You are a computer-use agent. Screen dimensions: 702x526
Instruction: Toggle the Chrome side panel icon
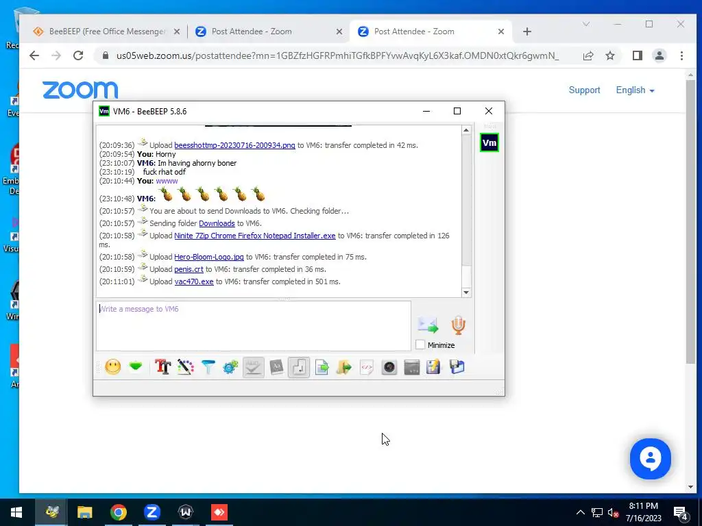(x=638, y=55)
